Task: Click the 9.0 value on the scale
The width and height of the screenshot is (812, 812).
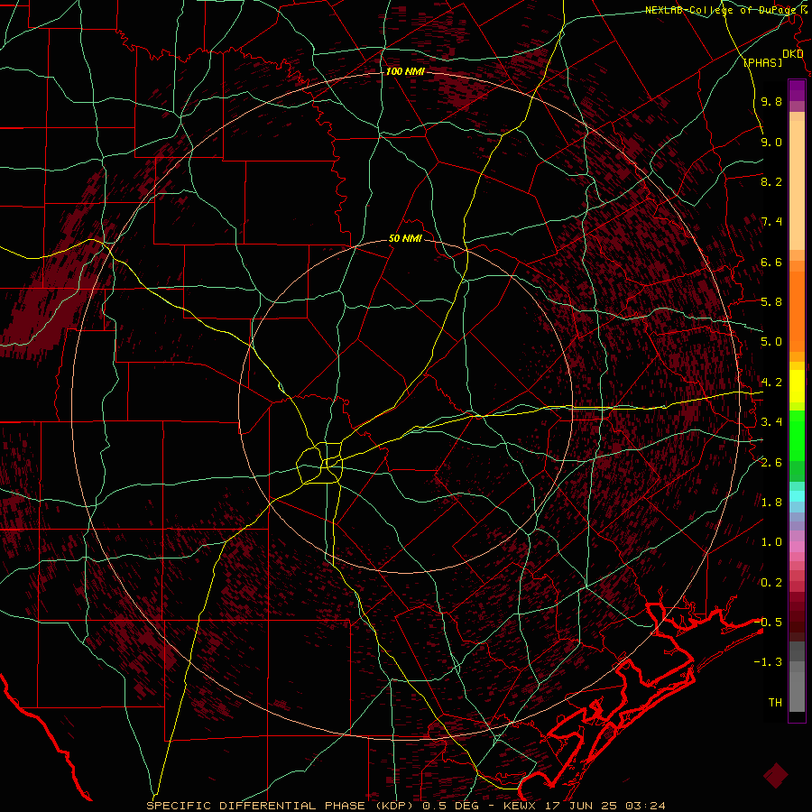Action: [771, 142]
